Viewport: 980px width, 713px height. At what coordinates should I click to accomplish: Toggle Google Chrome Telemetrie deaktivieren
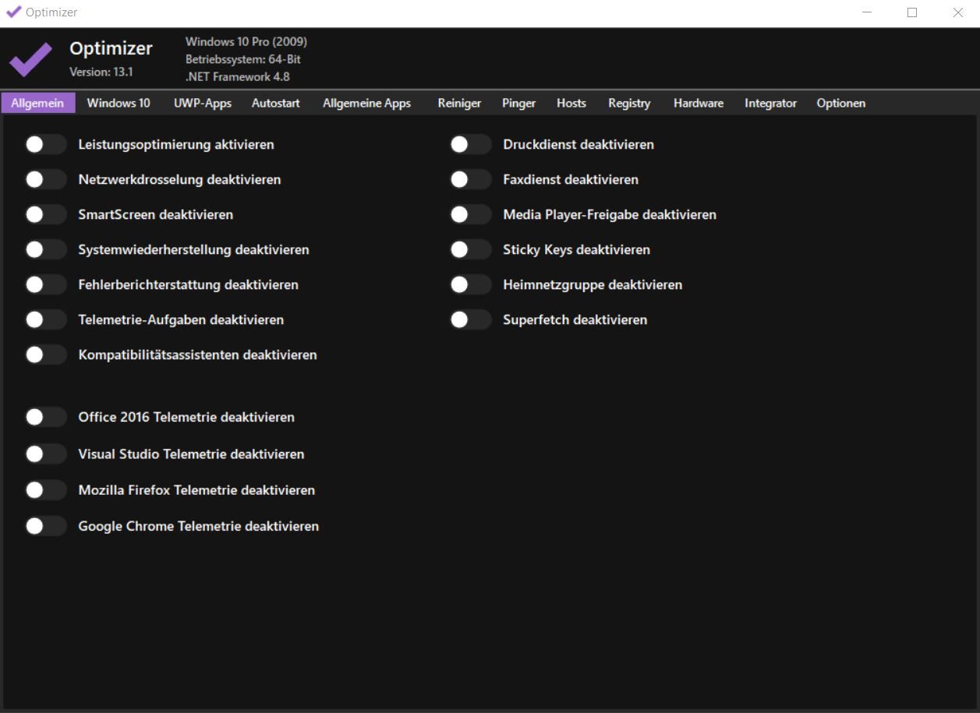point(45,526)
